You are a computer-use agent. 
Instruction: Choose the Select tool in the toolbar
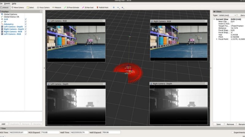[x=30, y=7]
